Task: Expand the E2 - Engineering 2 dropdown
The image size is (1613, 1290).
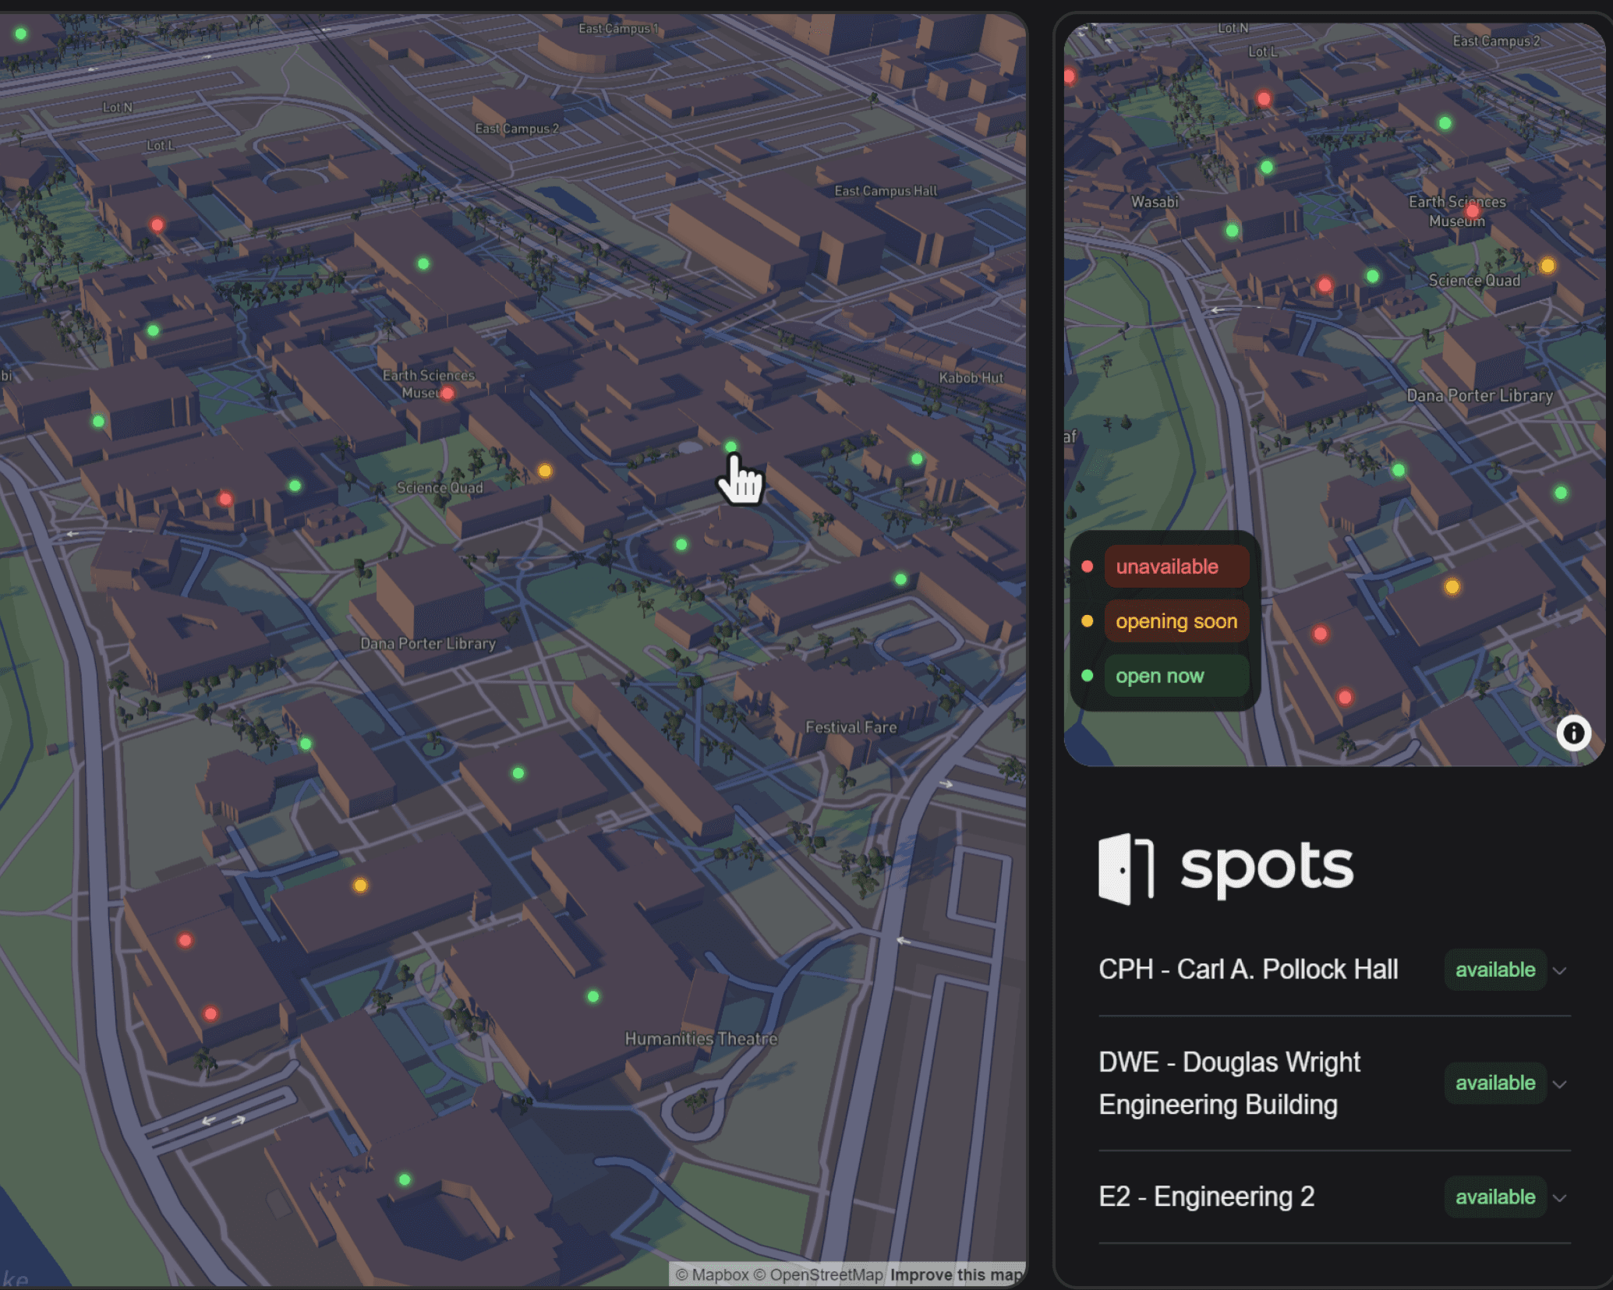Action: (x=1560, y=1197)
